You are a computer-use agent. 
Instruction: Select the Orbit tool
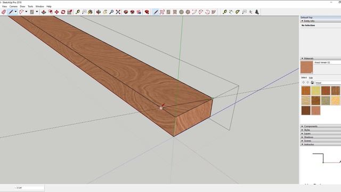tap(99, 12)
